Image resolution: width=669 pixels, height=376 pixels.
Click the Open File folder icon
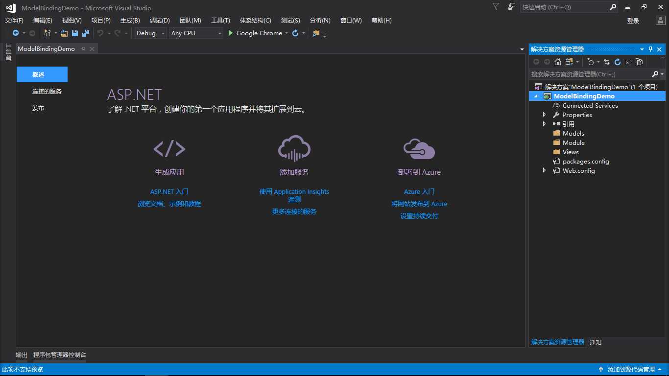[64, 33]
